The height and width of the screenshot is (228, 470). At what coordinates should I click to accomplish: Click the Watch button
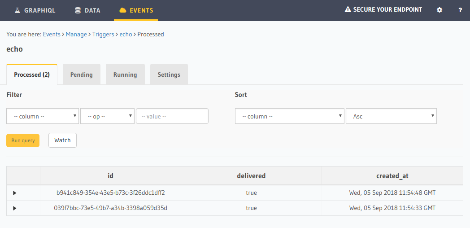point(62,140)
